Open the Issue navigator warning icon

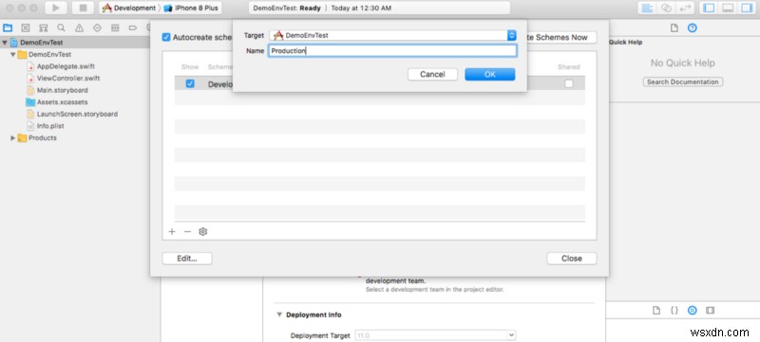tap(79, 28)
